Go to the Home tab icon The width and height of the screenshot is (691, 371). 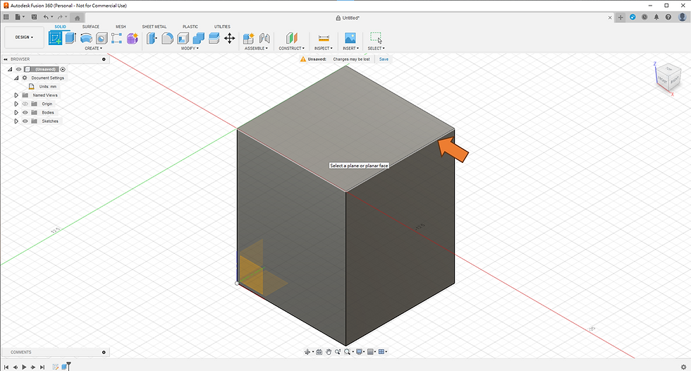tap(77, 18)
